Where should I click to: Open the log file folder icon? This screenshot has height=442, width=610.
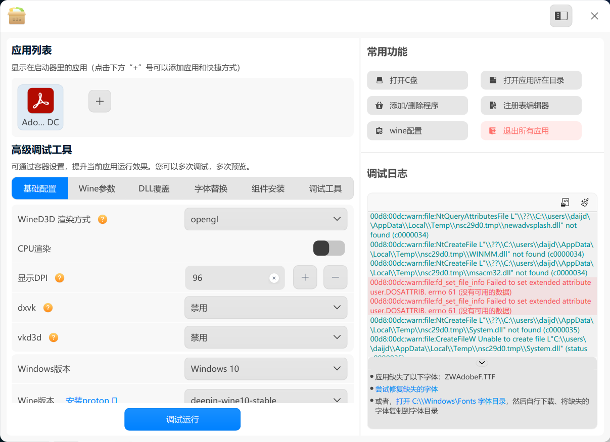(566, 203)
